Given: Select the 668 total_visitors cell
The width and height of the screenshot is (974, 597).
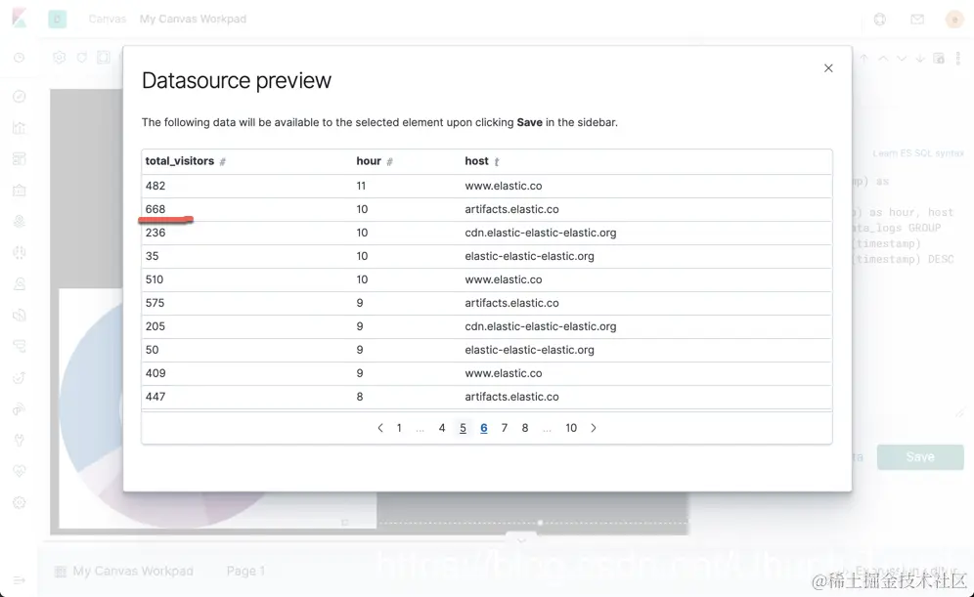Looking at the screenshot, I should click(x=155, y=209).
